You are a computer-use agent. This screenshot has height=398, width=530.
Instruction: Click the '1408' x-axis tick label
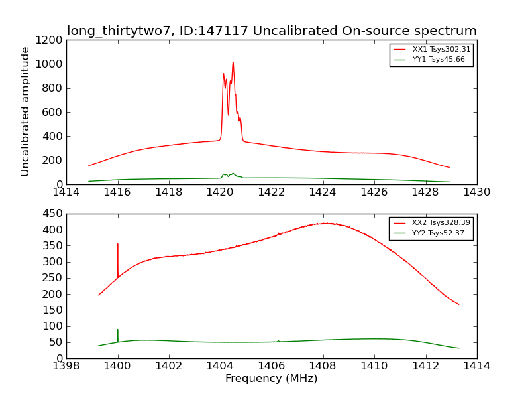tap(323, 366)
